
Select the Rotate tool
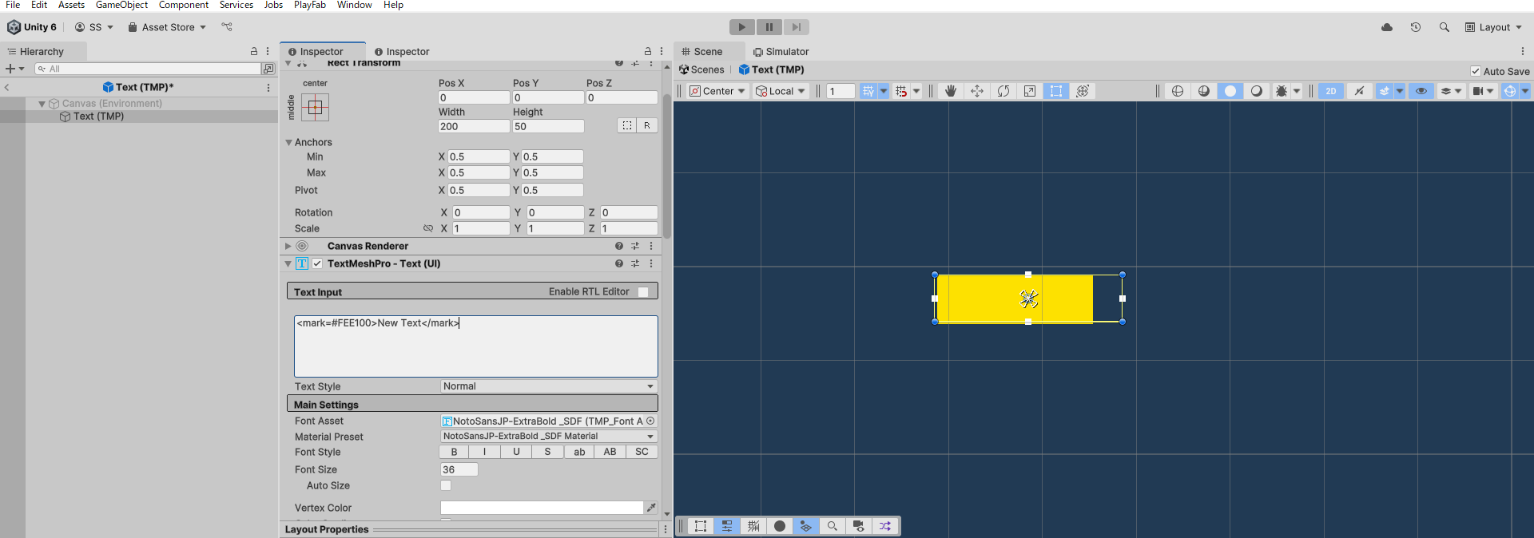click(x=1003, y=91)
